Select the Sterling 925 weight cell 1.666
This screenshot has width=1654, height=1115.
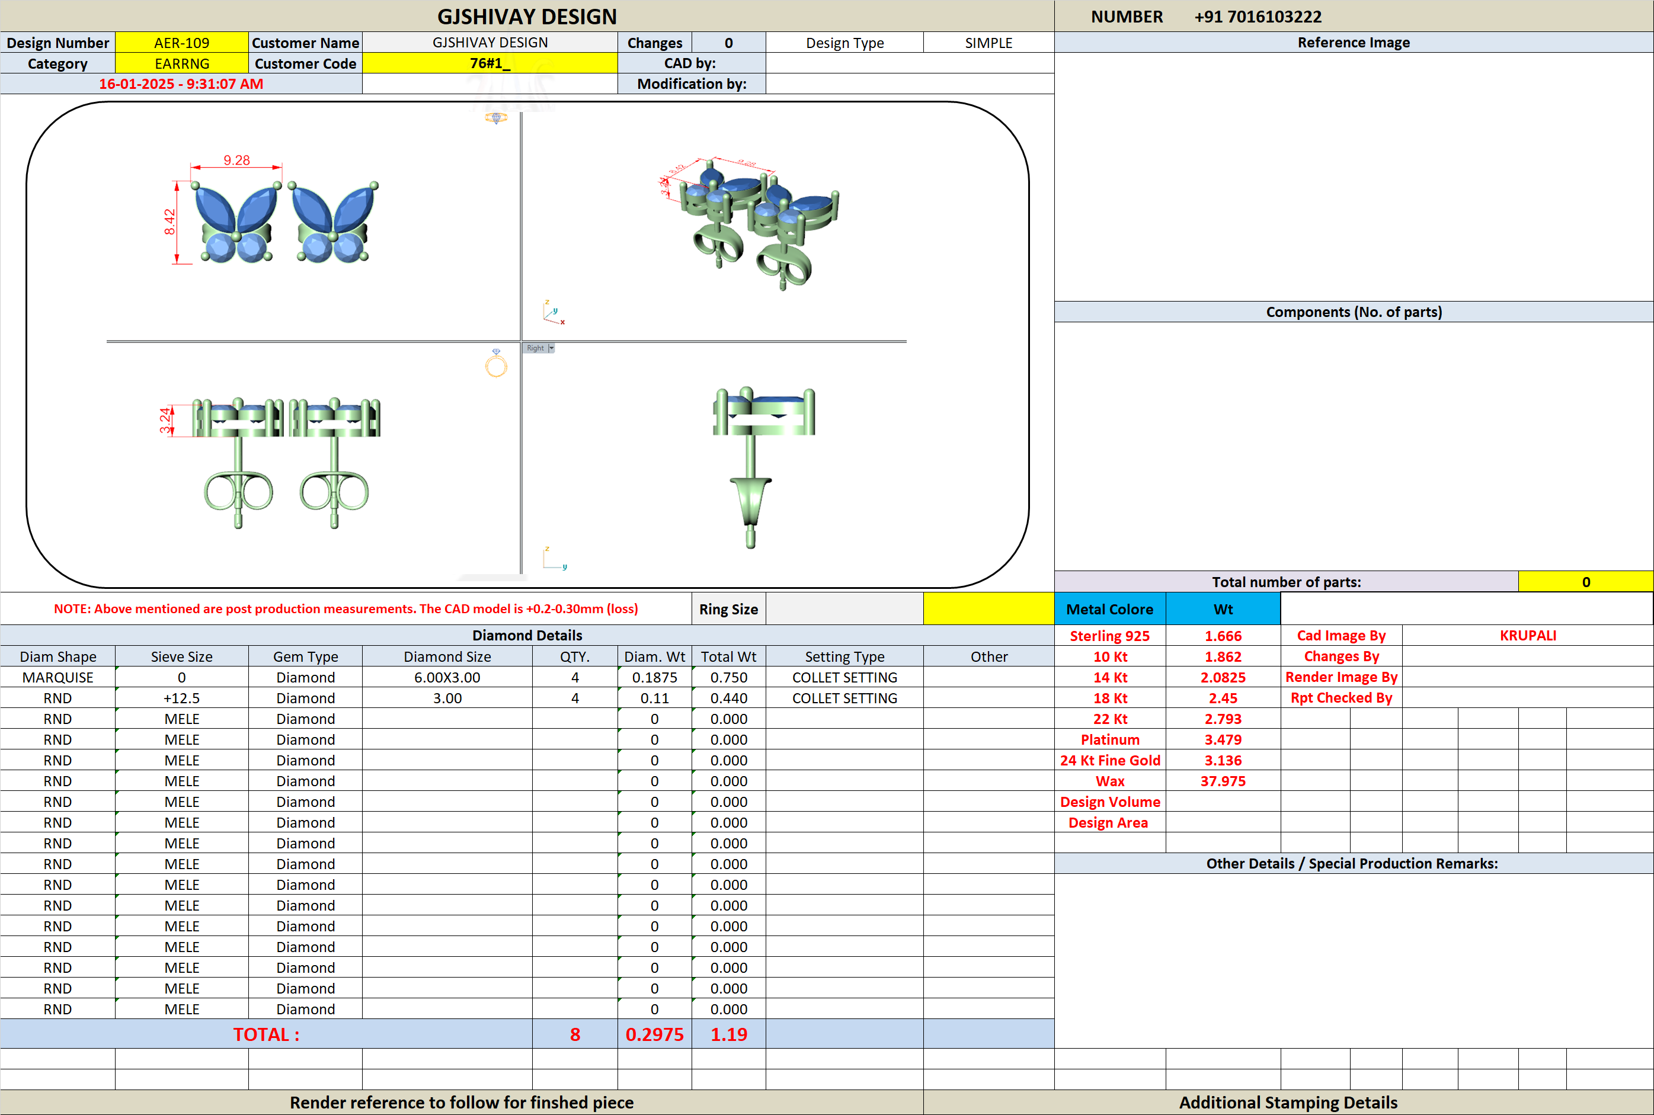point(1223,636)
